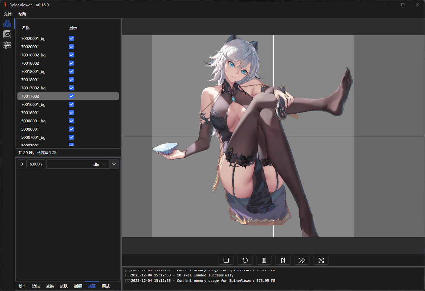Viewport: 425px width, 291px height.
Task: Select 70018001 in the skeleton list
Action: coord(30,80)
